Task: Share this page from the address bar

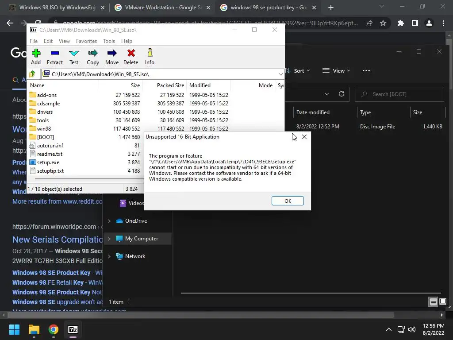Action: (x=369, y=23)
